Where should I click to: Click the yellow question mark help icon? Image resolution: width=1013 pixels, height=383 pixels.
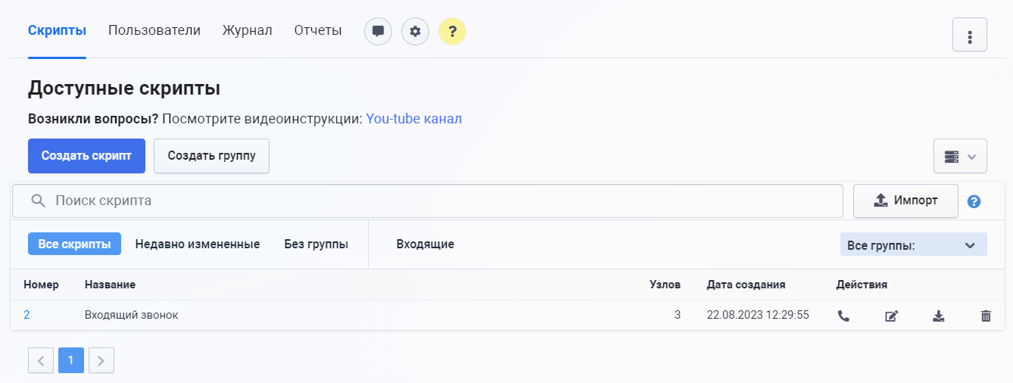[452, 32]
